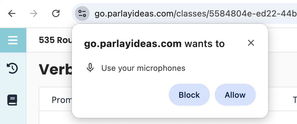Go back to the previous page
The height and width of the screenshot is (124, 297).
coord(12,14)
